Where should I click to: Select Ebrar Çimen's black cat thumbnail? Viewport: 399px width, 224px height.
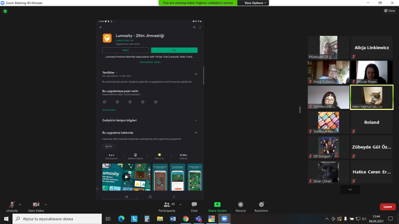(x=328, y=172)
